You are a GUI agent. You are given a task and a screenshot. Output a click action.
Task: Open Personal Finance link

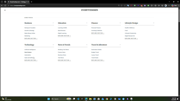[x=96, y=28]
